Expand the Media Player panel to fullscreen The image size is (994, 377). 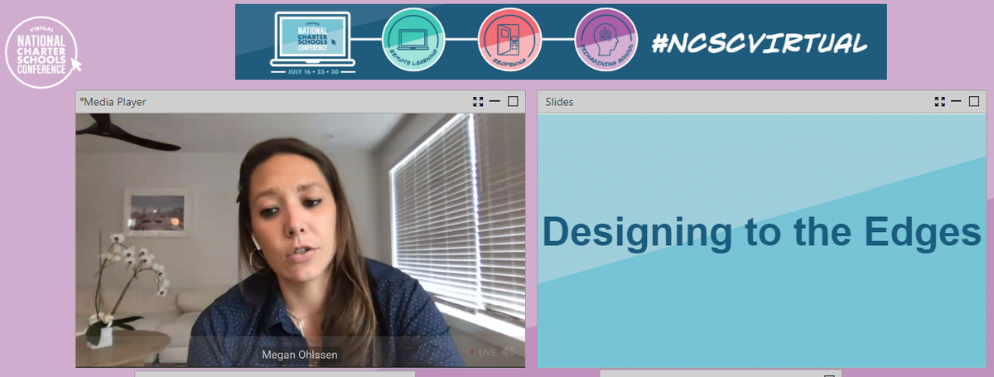(x=477, y=101)
